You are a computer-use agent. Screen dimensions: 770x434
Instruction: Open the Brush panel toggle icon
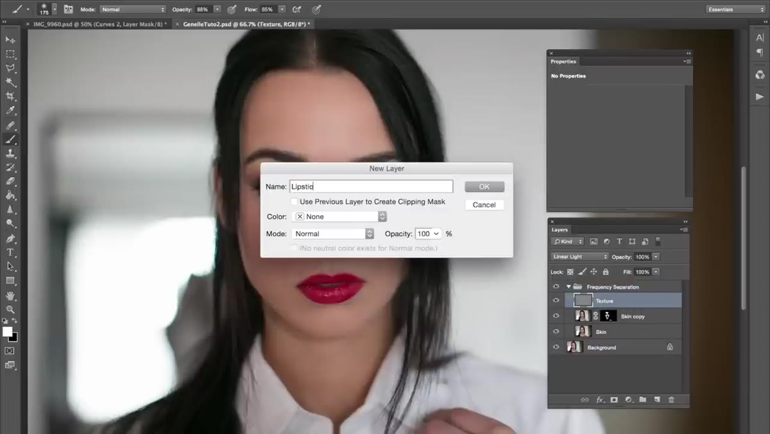[x=68, y=9]
